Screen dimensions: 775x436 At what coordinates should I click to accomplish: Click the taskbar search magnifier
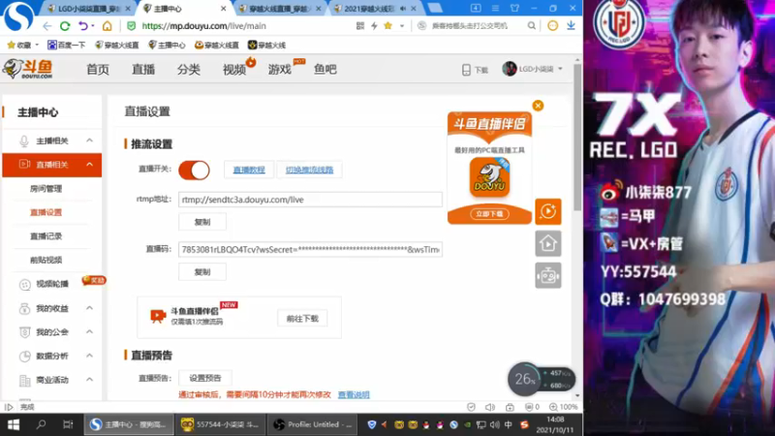tap(41, 424)
